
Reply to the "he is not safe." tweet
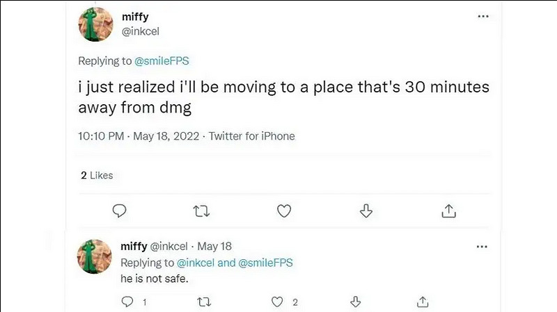127,302
